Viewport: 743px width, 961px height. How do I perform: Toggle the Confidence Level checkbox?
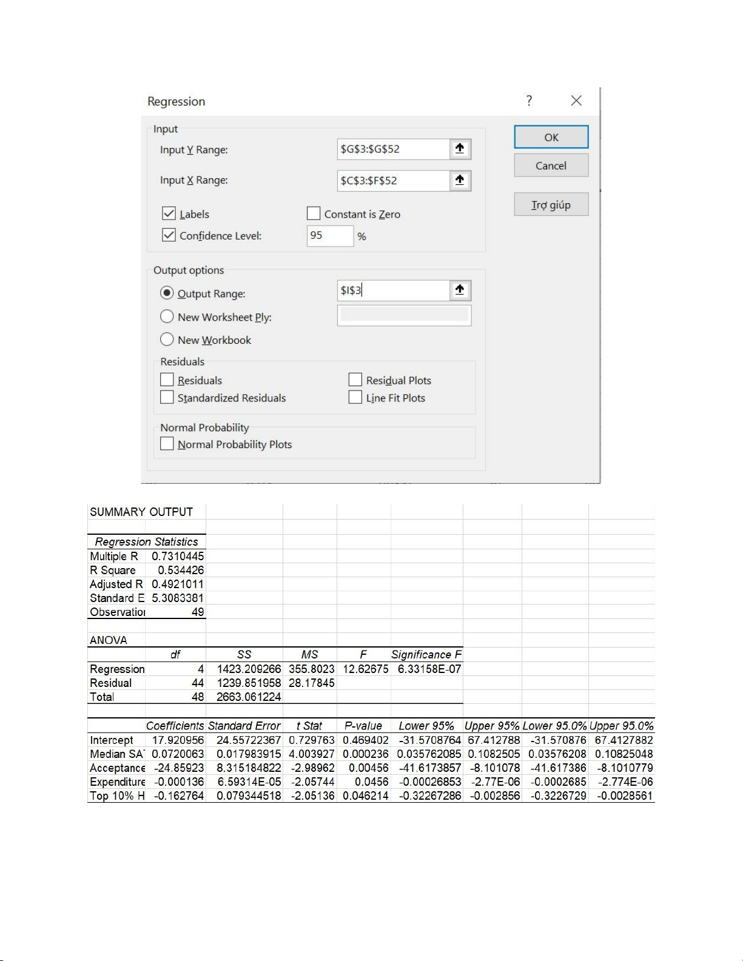[x=169, y=235]
